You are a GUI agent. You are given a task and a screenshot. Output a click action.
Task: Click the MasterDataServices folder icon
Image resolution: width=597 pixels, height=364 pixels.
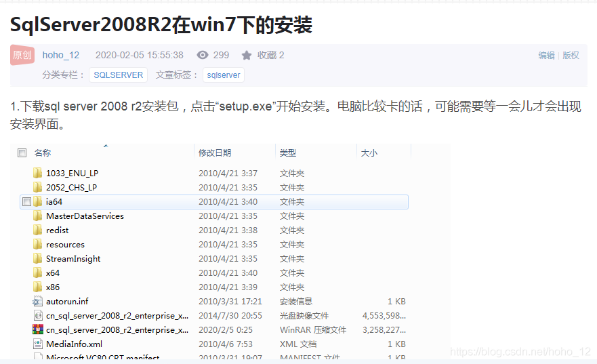[x=37, y=216]
